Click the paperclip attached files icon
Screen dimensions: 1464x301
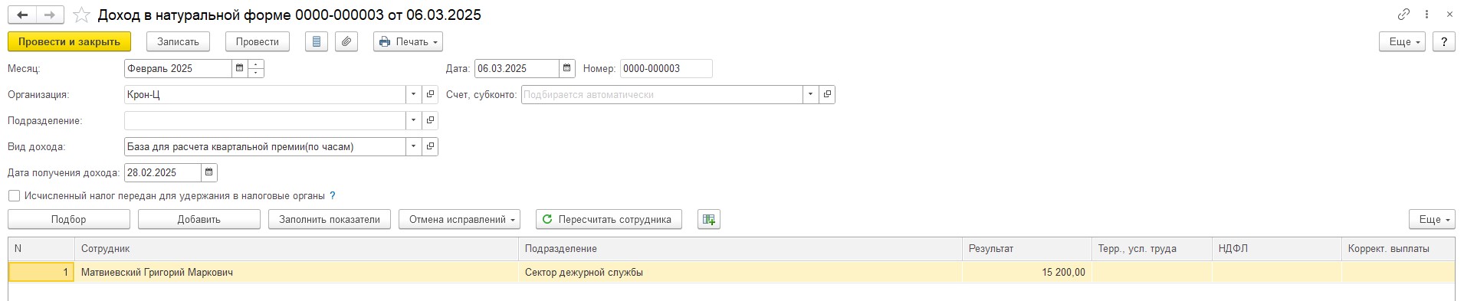[346, 41]
